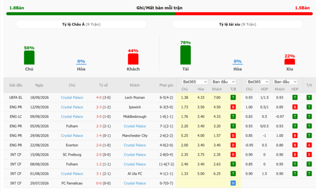Click the UEFA EL league label
Image resolution: width=316 pixels, height=193 pixels.
(x=16, y=97)
